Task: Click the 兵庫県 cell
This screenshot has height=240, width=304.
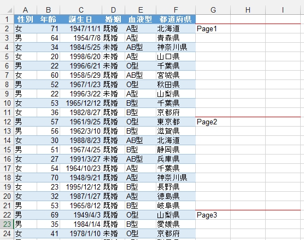Action: (176, 159)
